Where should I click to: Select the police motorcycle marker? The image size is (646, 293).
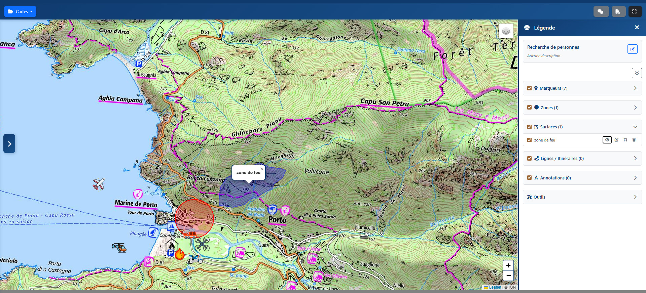[195, 259]
